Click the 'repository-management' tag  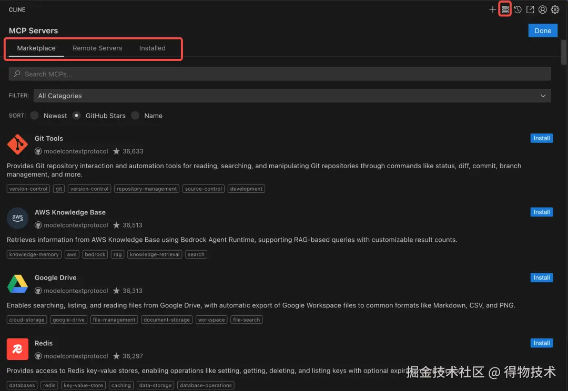[x=147, y=189]
